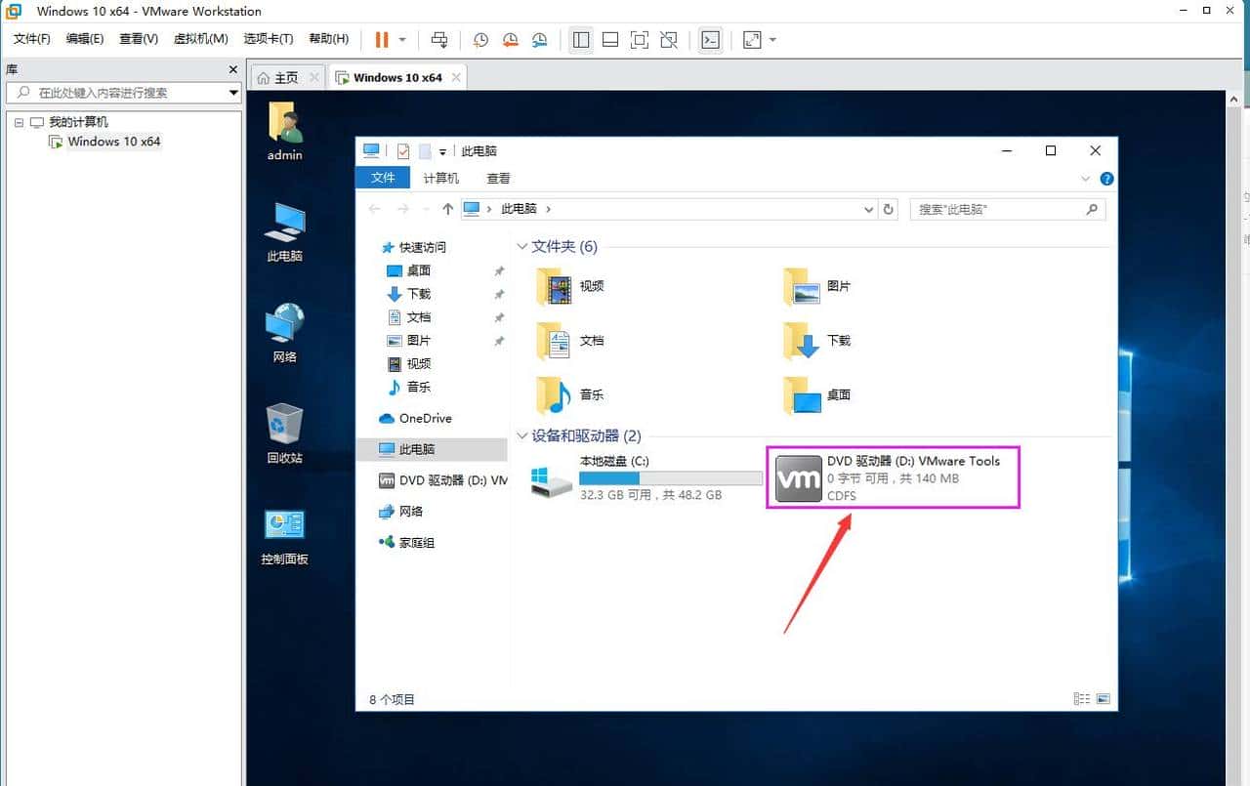This screenshot has height=786, width=1250.
Task: Collapse the 设备和驱动器 section
Action: click(x=521, y=435)
